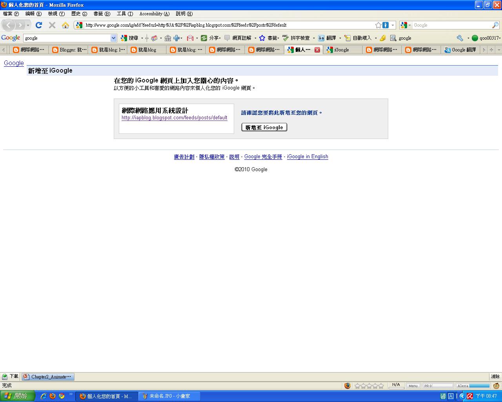Viewport: 502px width, 402px height.
Task: Click the blue plus icon on Google Toolbar
Action: click(x=176, y=38)
